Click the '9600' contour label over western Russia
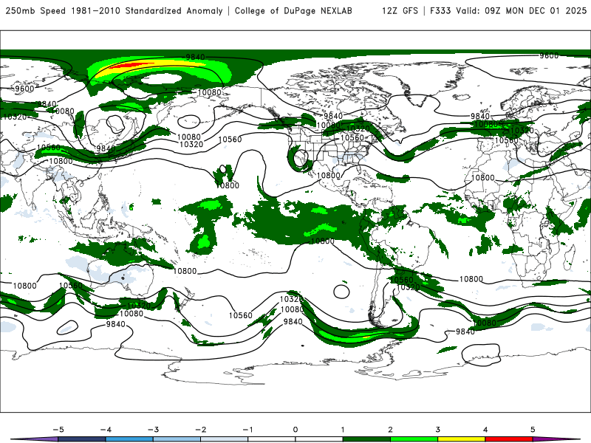 tap(24, 89)
